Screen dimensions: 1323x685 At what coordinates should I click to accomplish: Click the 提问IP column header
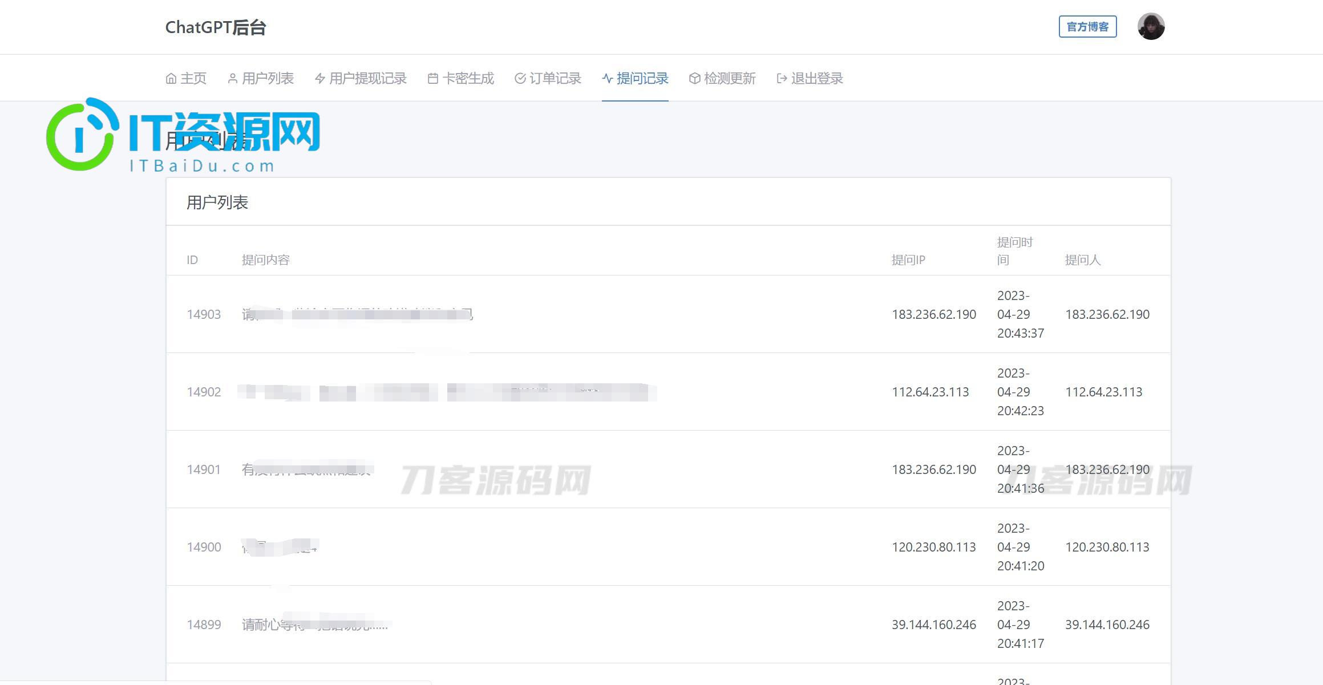tap(908, 260)
